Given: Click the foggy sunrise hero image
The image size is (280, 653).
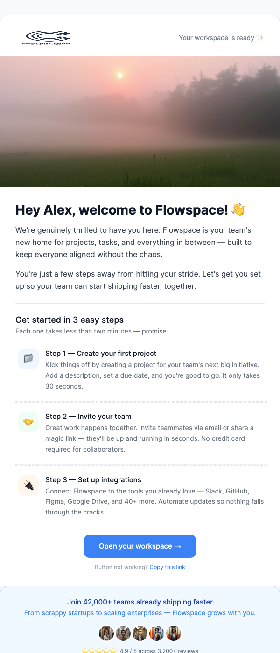Looking at the screenshot, I should (140, 120).
